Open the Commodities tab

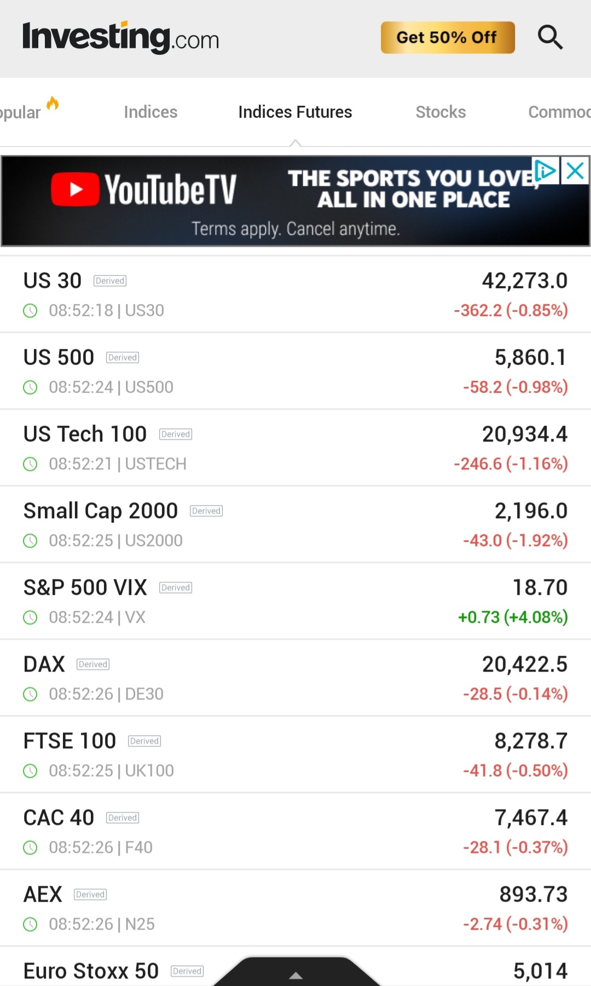(558, 112)
